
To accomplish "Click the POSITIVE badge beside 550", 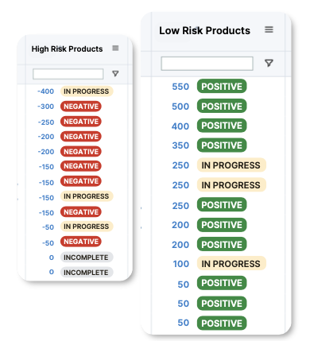I will pos(222,86).
